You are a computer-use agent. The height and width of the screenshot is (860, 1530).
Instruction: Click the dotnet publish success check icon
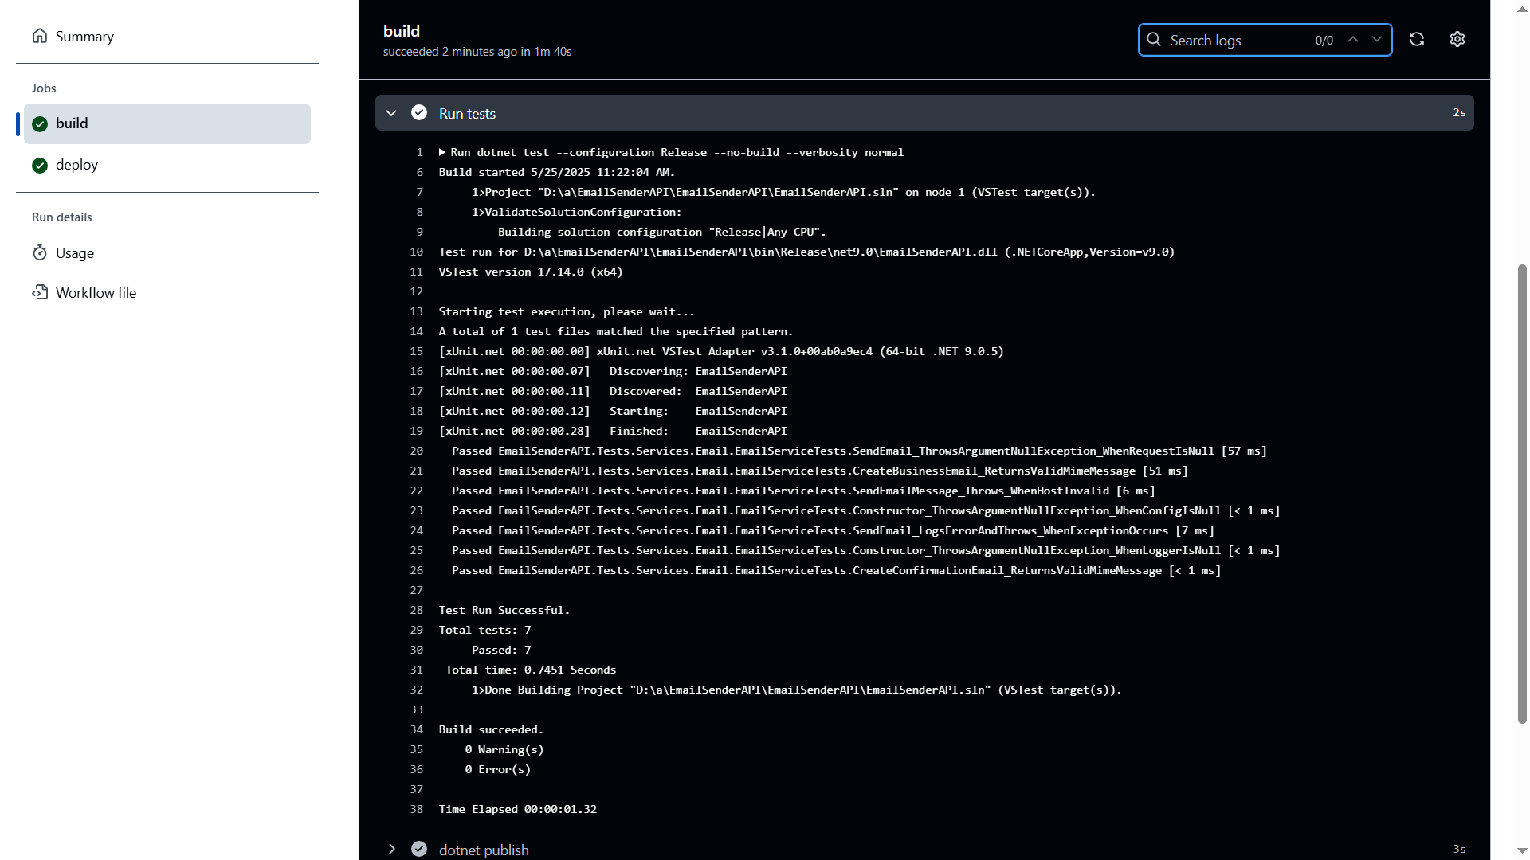point(419,849)
